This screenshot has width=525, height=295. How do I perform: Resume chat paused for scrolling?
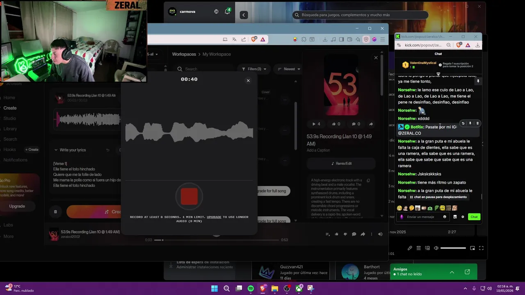coord(438,197)
